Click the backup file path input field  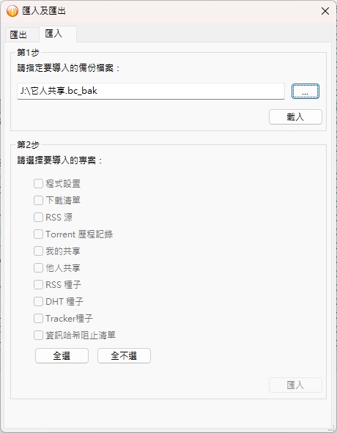coord(151,91)
